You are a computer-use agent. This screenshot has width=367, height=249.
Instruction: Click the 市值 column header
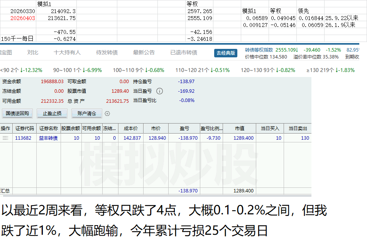tap(240, 129)
